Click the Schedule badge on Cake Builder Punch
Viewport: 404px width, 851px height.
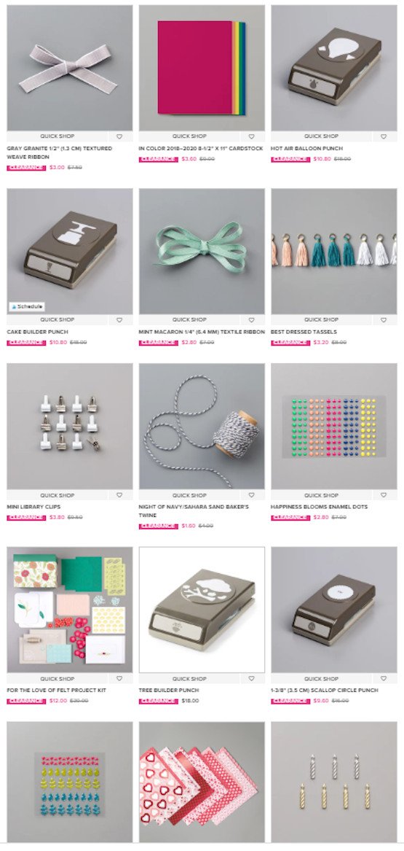[x=27, y=307]
